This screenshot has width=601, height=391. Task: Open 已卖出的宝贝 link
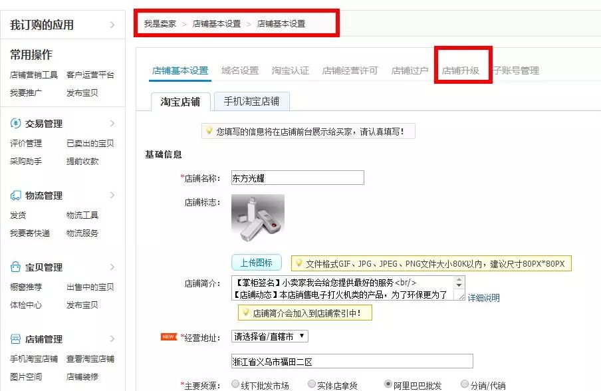90,144
